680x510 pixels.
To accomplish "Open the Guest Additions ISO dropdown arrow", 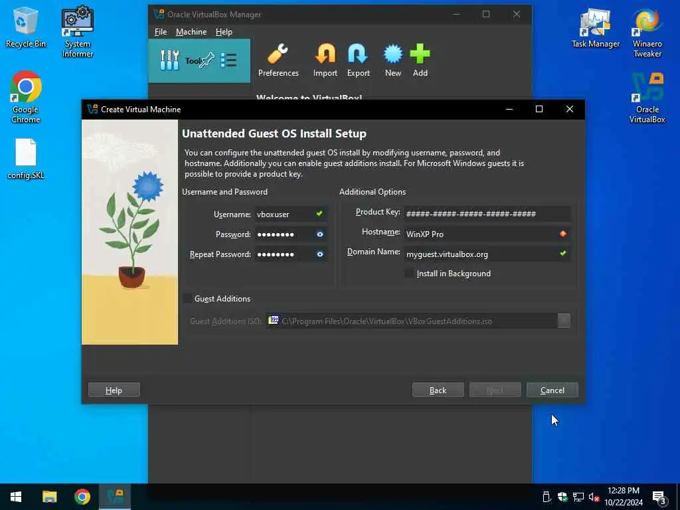I will (x=564, y=321).
